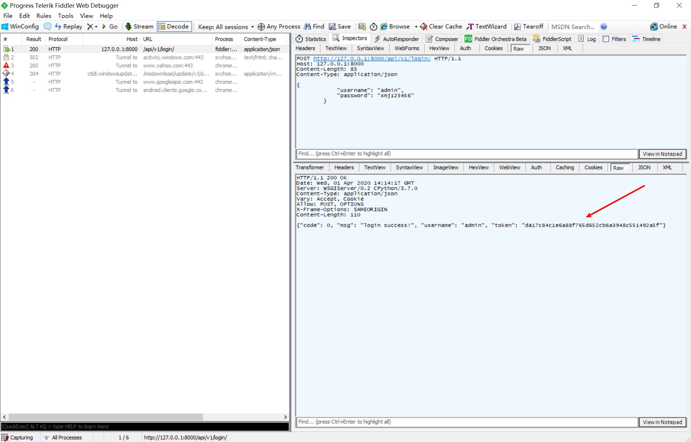
Task: Open the File menu
Action: click(x=8, y=16)
